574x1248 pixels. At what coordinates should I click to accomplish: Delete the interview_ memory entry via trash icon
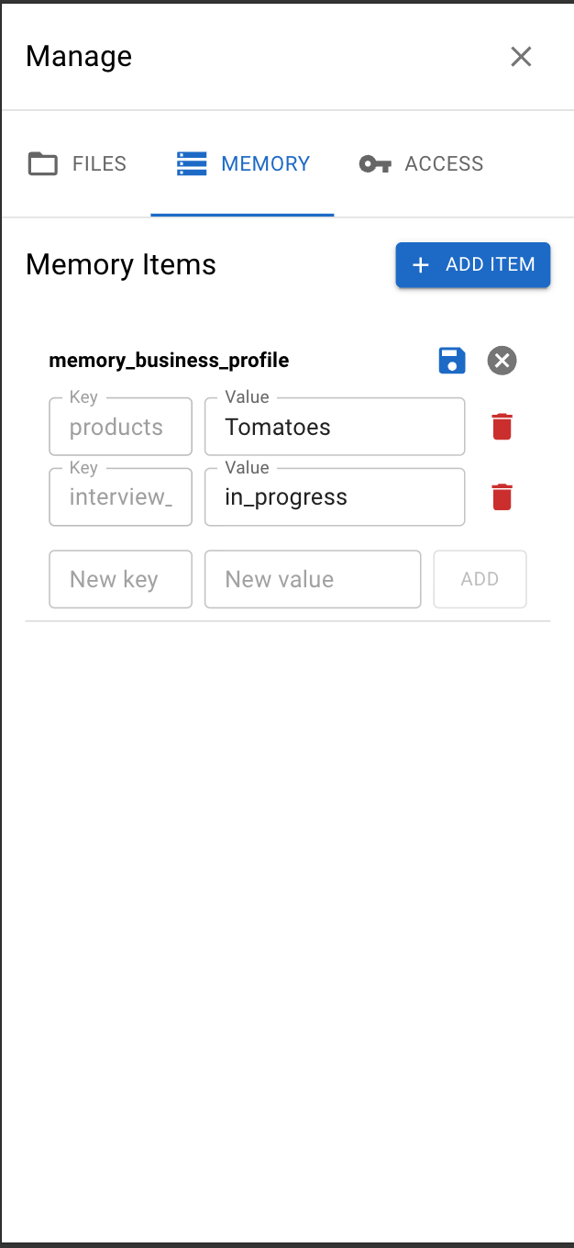pos(502,496)
